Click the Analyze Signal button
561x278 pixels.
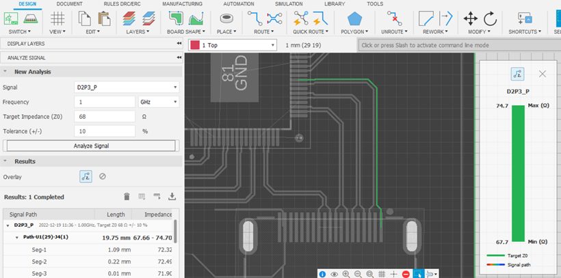point(92,145)
